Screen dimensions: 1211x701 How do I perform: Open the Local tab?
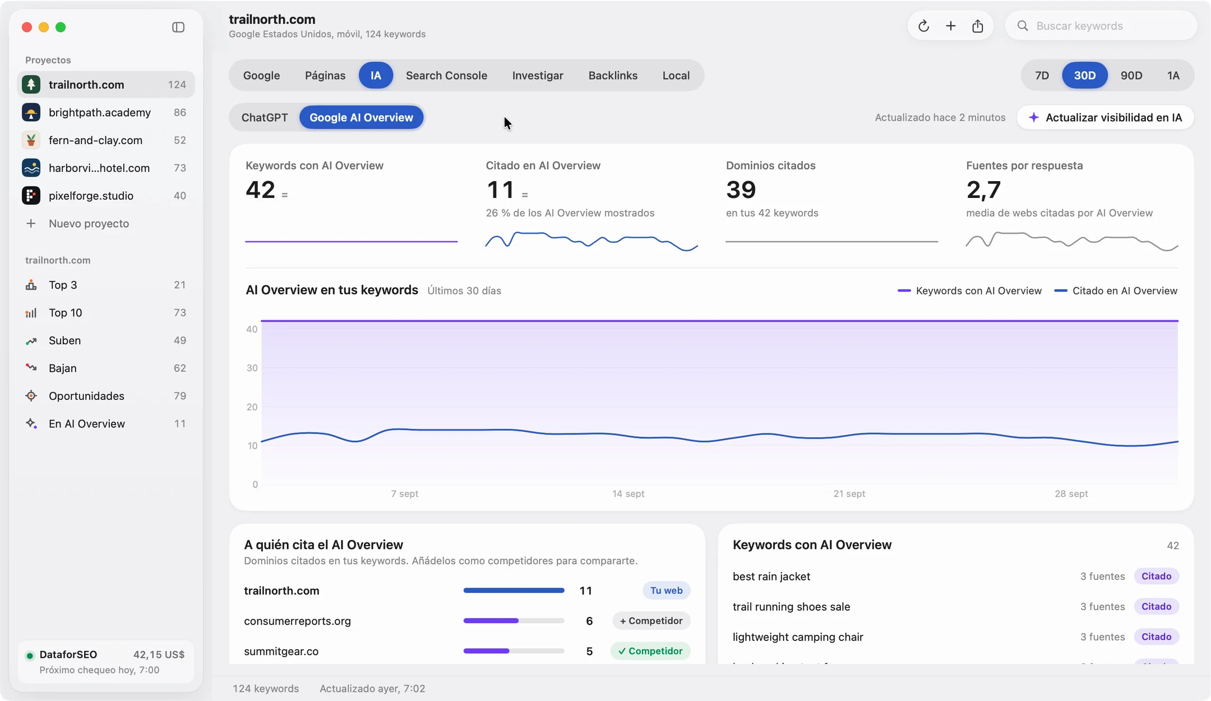pyautogui.click(x=676, y=75)
